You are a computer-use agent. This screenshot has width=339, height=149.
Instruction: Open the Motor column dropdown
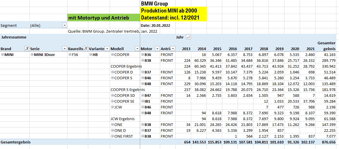pyautogui.click(x=157, y=49)
